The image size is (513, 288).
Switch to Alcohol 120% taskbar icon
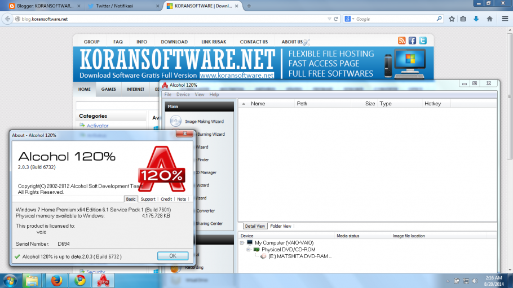pos(103,281)
